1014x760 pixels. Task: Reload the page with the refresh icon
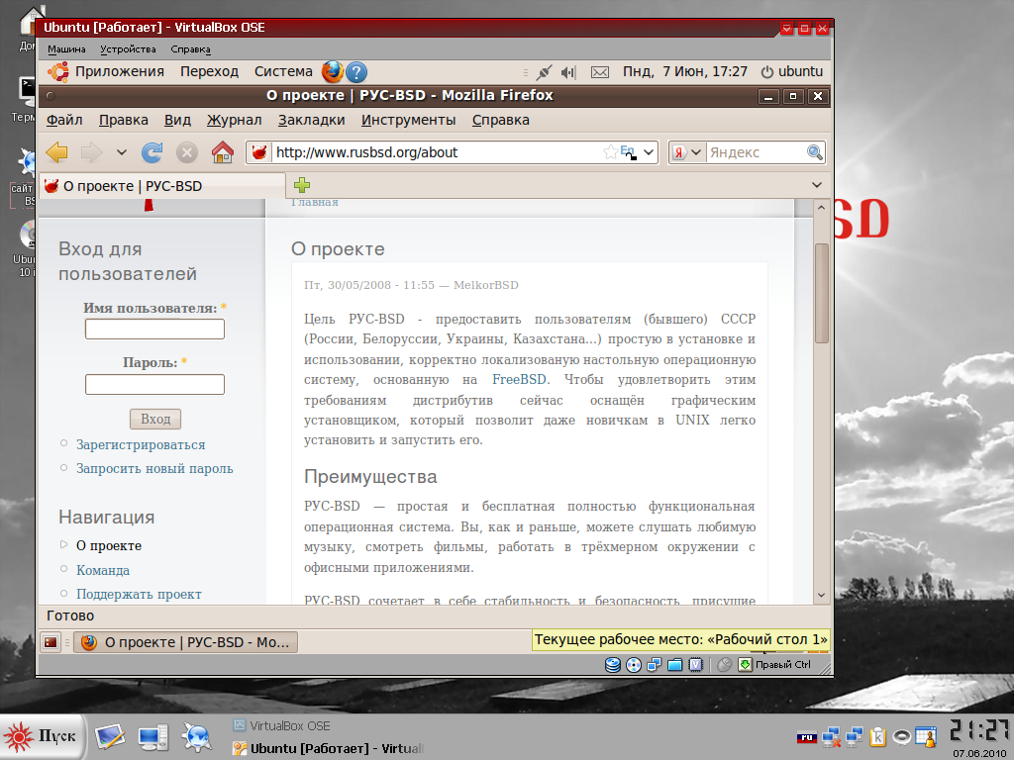(x=152, y=152)
